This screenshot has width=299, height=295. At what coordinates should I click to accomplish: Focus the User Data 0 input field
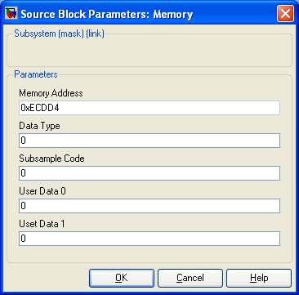149,206
